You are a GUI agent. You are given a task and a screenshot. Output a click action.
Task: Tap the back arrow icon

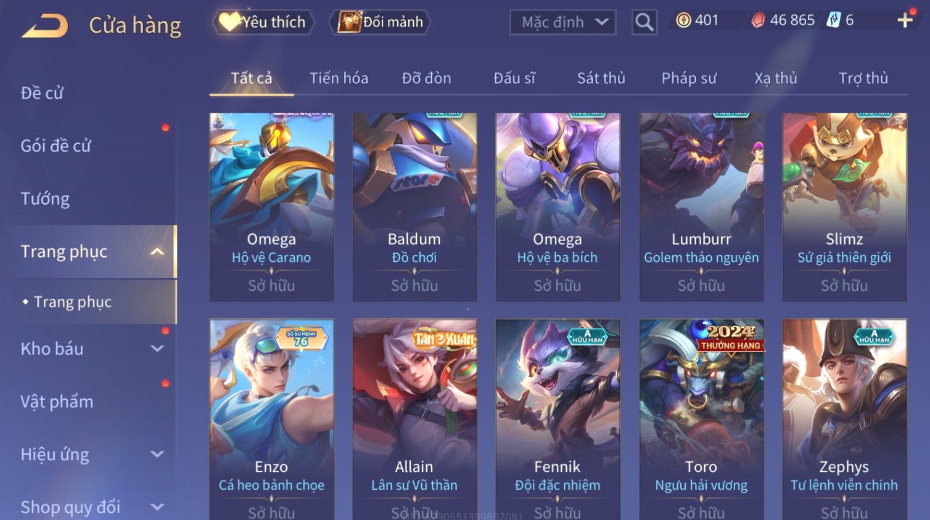point(44,25)
